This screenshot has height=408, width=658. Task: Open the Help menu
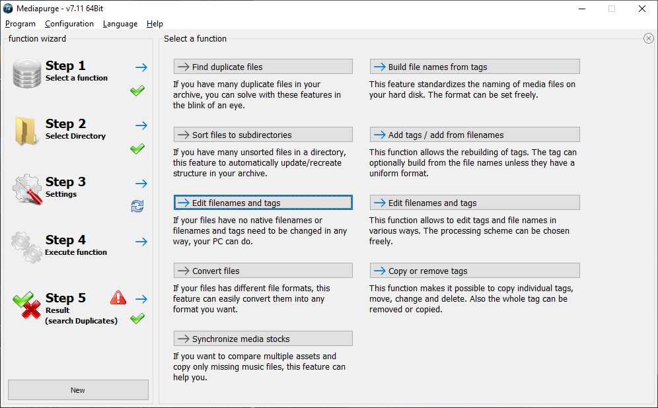point(155,24)
